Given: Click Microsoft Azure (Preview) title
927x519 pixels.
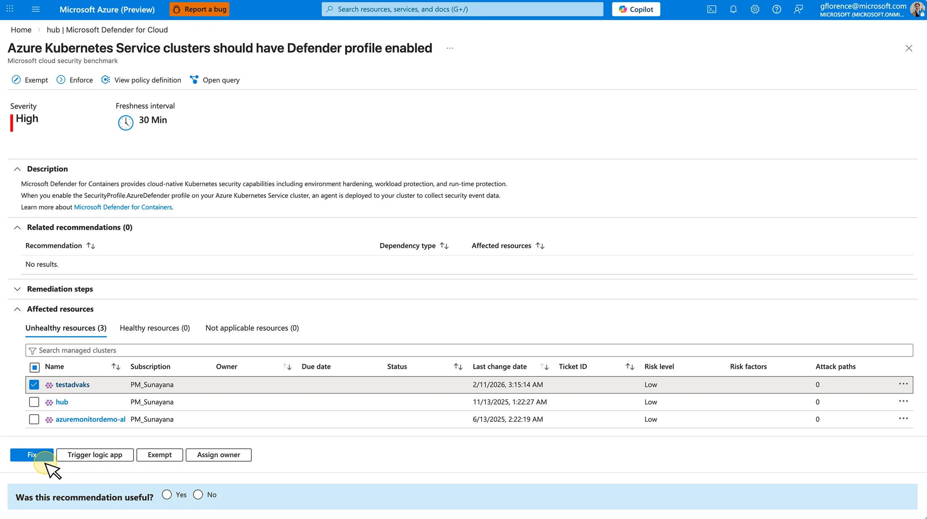Looking at the screenshot, I should coord(107,9).
